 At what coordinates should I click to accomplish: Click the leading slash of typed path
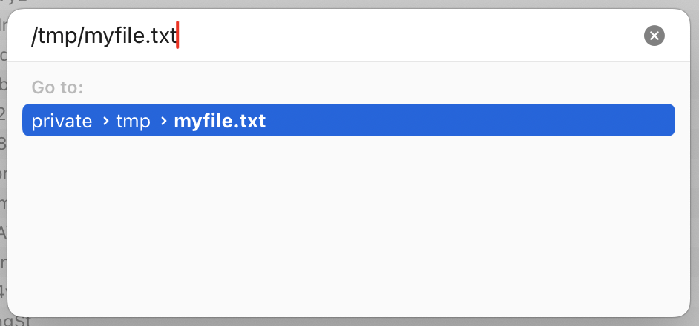pos(34,36)
